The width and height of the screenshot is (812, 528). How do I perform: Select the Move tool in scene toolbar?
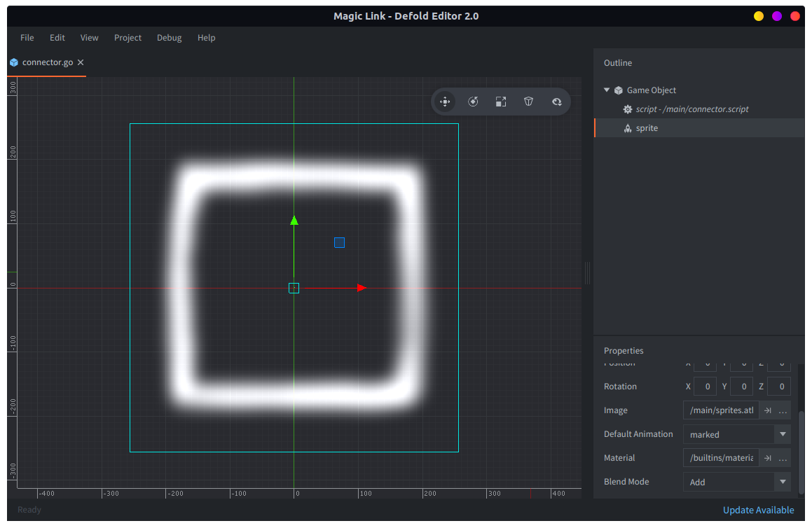coord(445,102)
